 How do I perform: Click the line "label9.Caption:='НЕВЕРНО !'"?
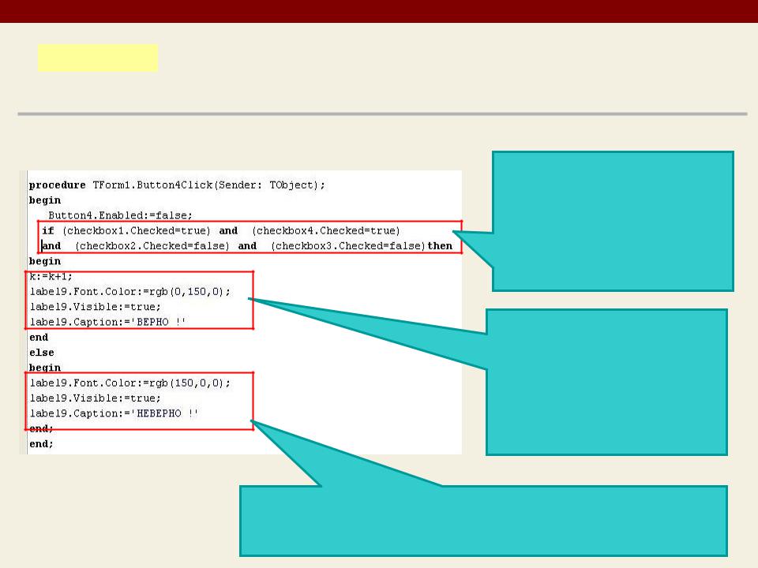(x=114, y=413)
